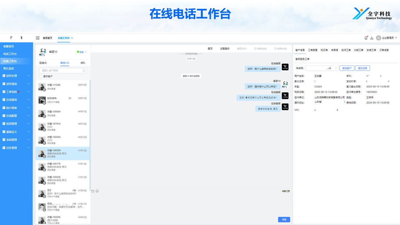Tick the 星标客户 checkbox
Image resolution: width=400 pixels, height=225 pixels.
point(40,76)
